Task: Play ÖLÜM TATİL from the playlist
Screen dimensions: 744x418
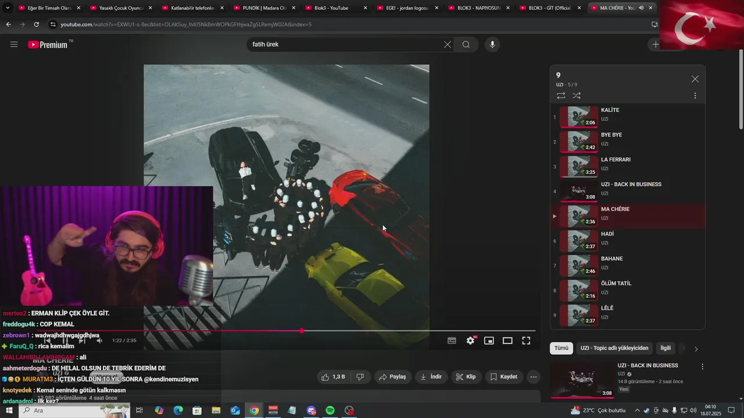Action: point(628,290)
